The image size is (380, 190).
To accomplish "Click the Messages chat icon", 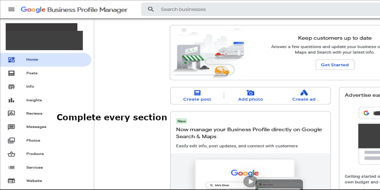I will point(11,127).
